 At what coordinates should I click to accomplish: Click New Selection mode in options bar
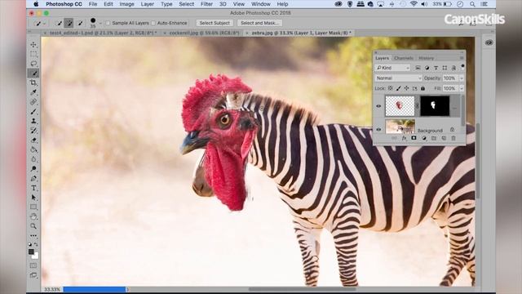pos(60,23)
